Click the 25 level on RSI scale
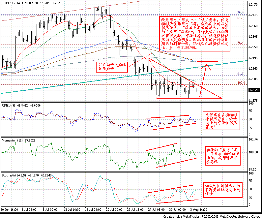This screenshot has width=262, height=219. (250, 128)
